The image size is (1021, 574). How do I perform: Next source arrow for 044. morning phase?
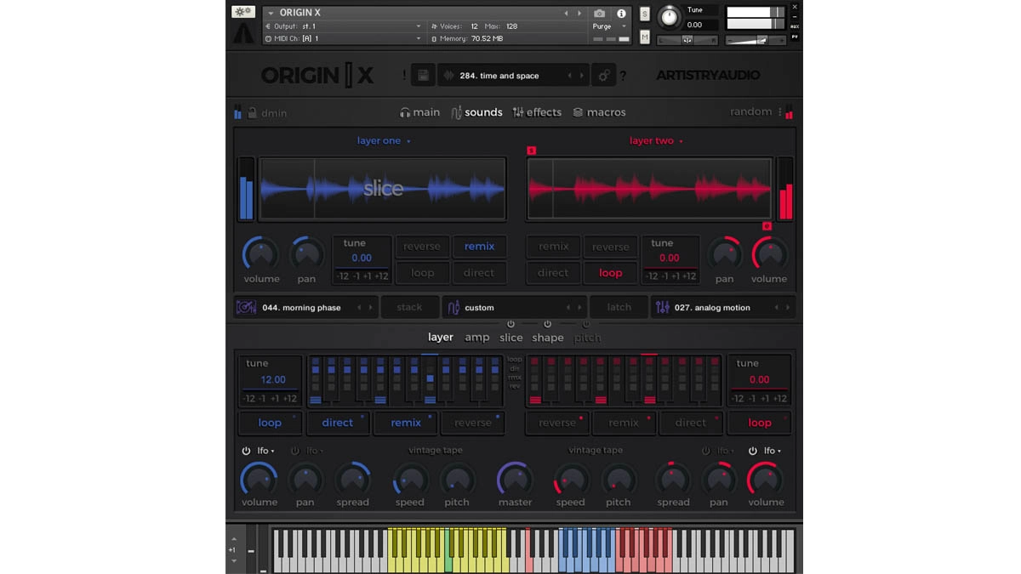pyautogui.click(x=371, y=308)
